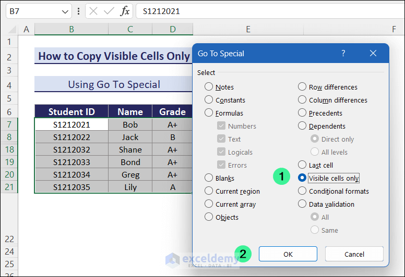Click the Insert Function fx icon
The height and width of the screenshot is (277, 405).
[125, 11]
